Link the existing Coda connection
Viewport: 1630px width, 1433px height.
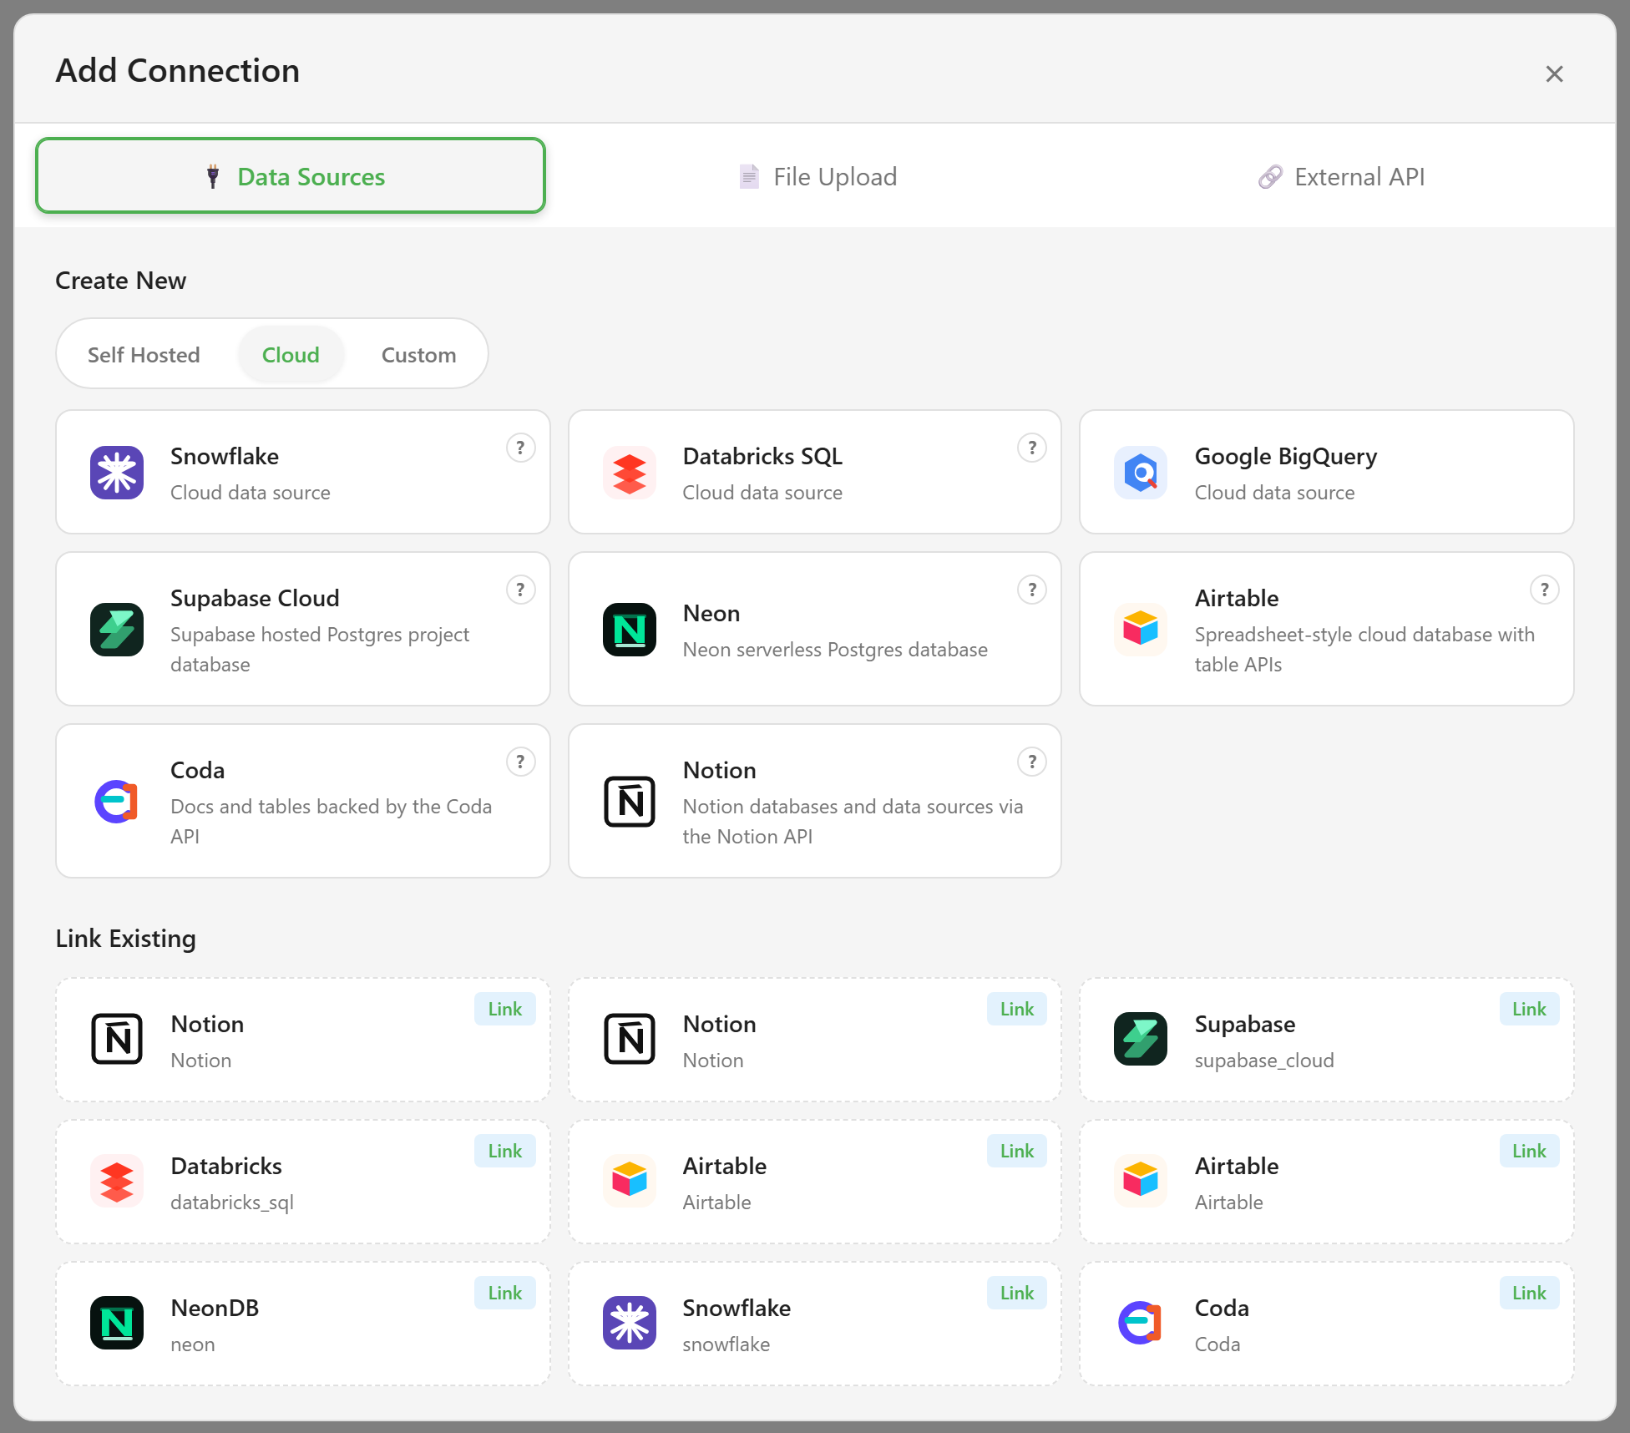[1529, 1293]
